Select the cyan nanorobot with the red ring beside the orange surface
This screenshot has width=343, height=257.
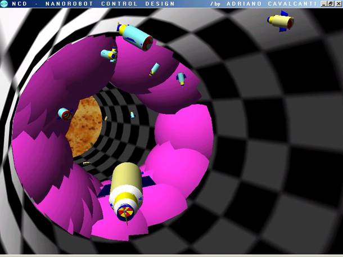(x=65, y=114)
